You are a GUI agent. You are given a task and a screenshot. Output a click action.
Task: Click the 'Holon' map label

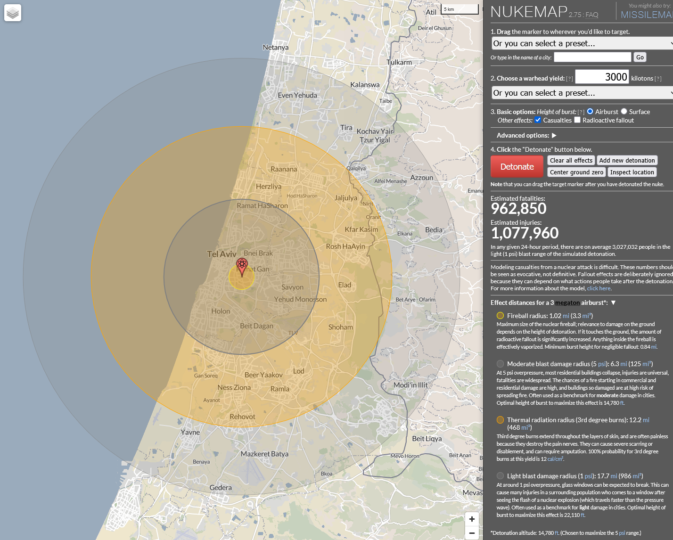(221, 311)
